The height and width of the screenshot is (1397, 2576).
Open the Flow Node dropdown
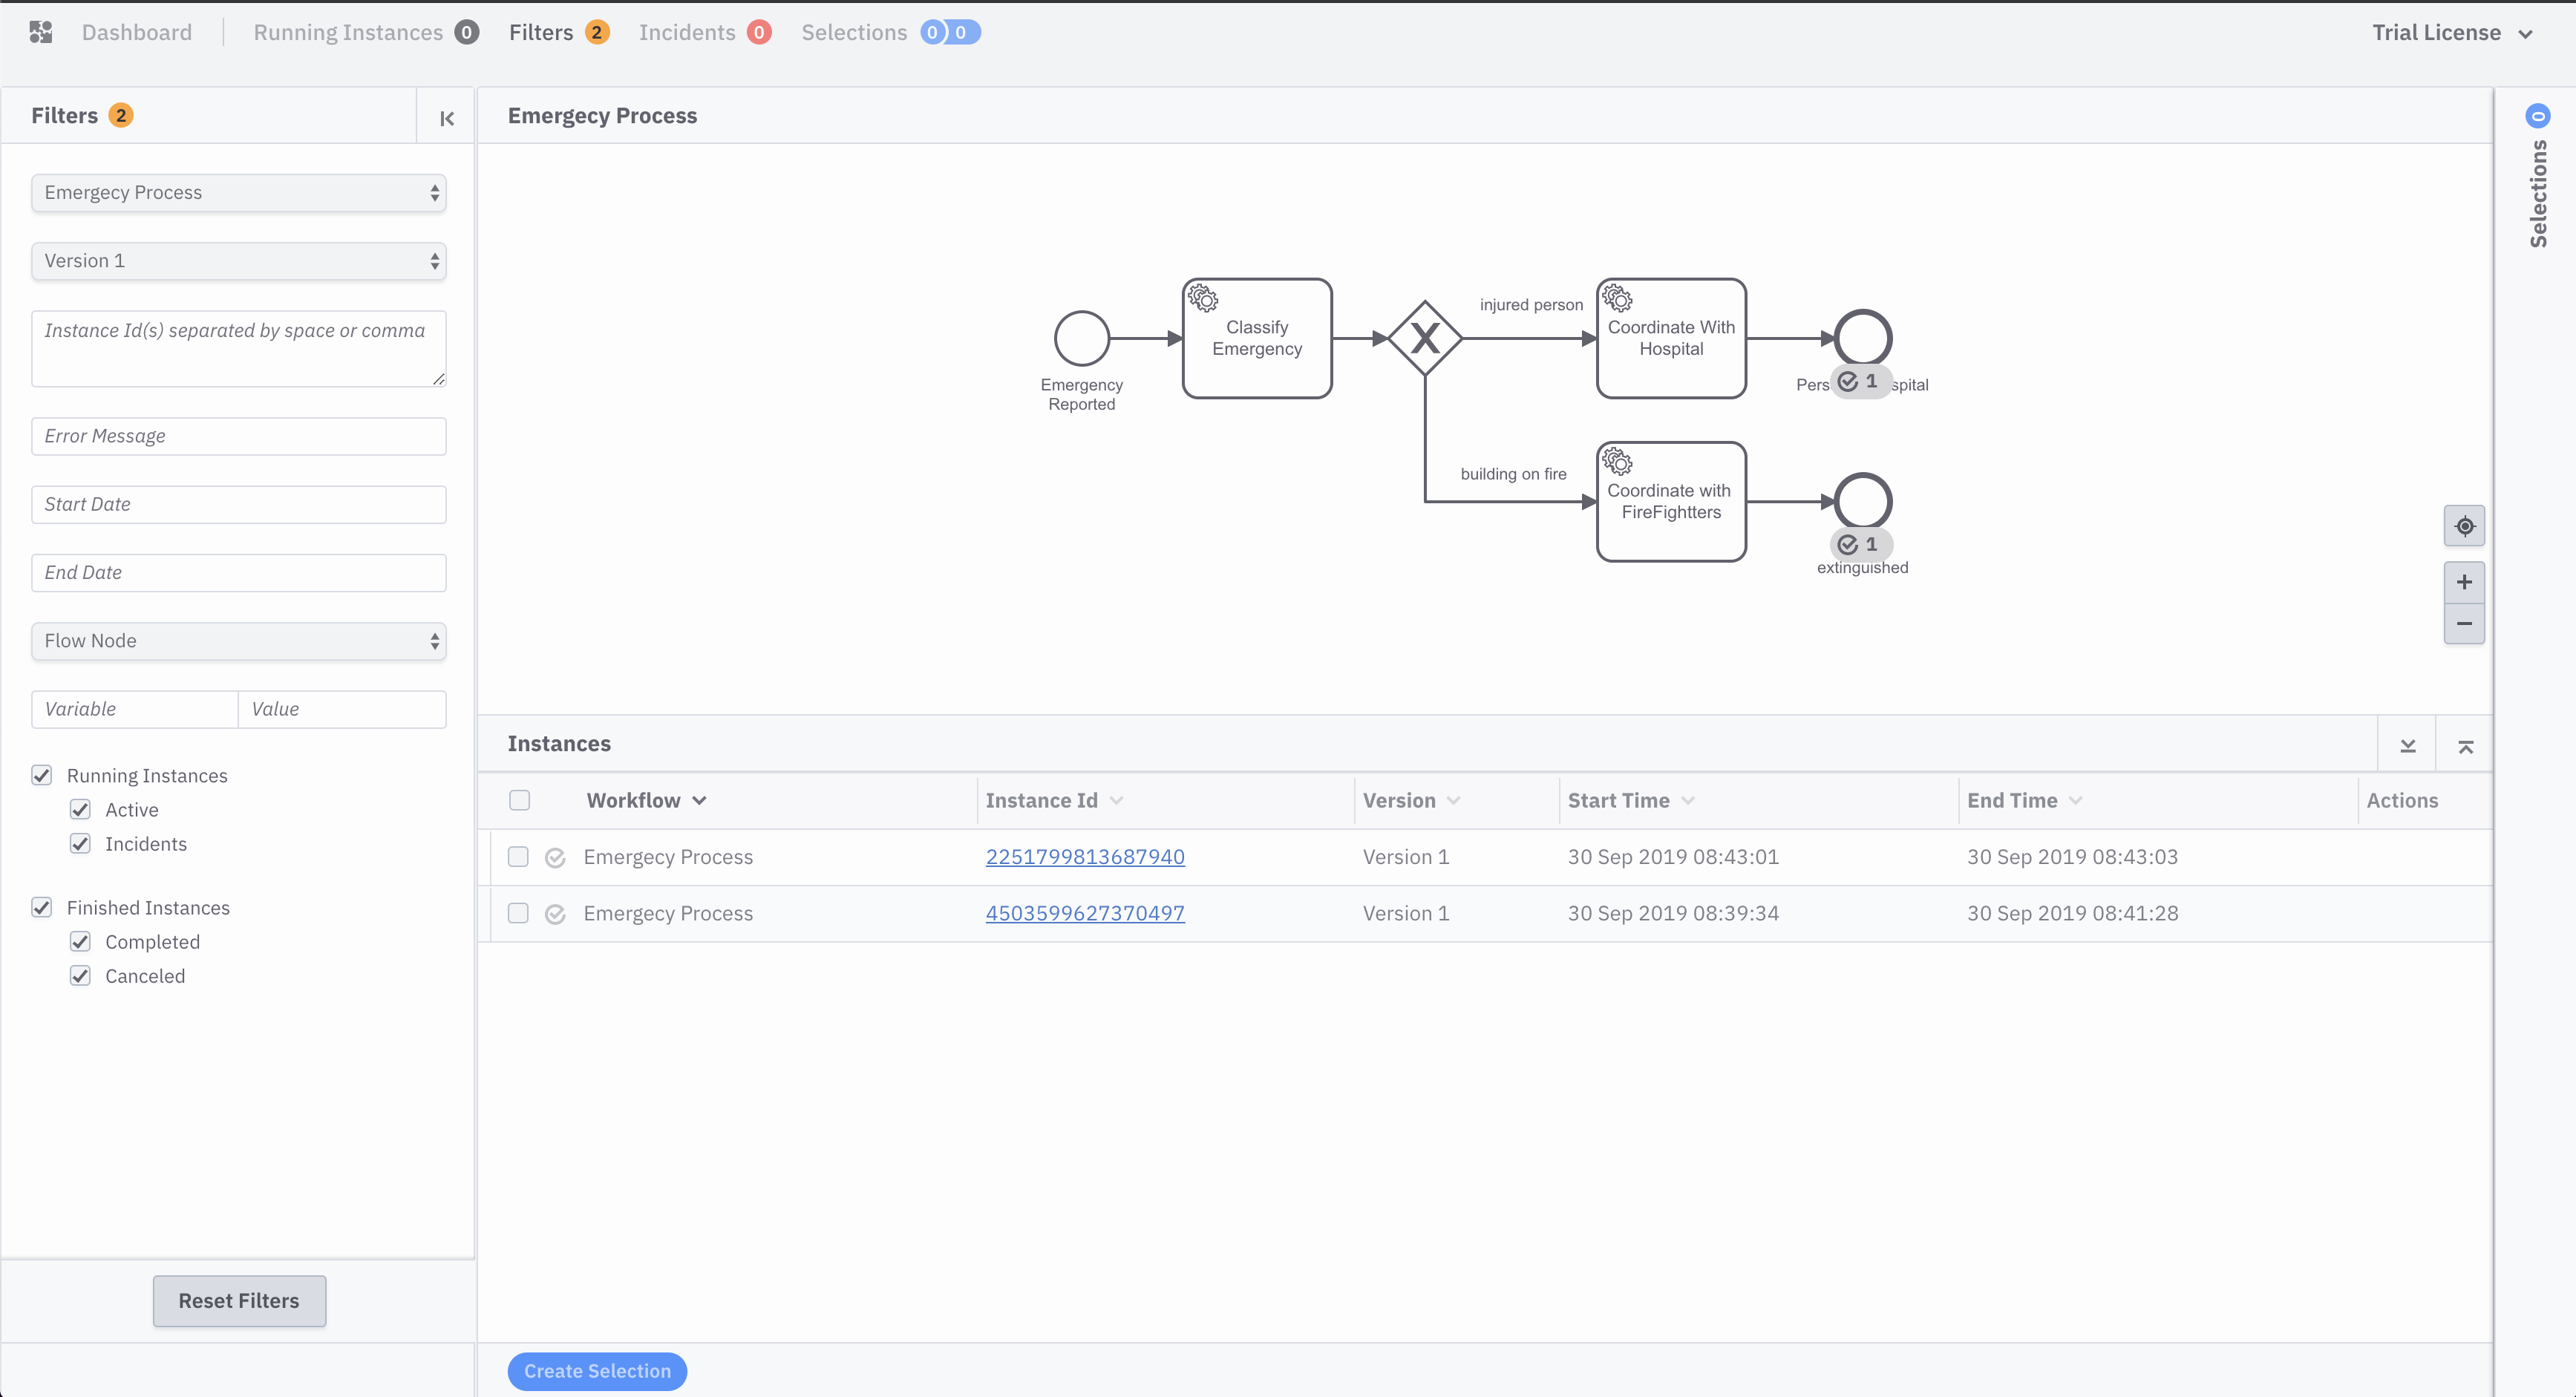coord(238,640)
